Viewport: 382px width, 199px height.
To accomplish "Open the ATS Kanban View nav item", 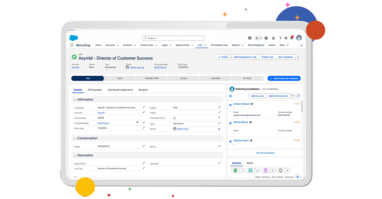I will [219, 45].
